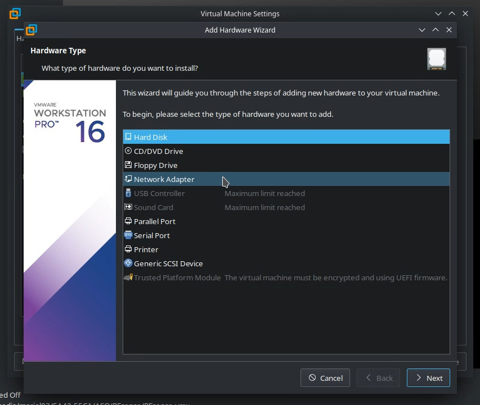Viewport: 480px width, 405px height.
Task: Click the Network Adapter icon
Action: tap(128, 179)
